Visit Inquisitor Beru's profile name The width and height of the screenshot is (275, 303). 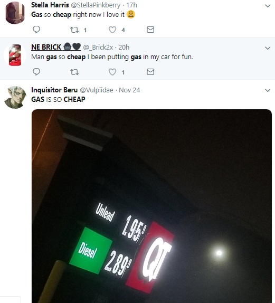tap(54, 90)
